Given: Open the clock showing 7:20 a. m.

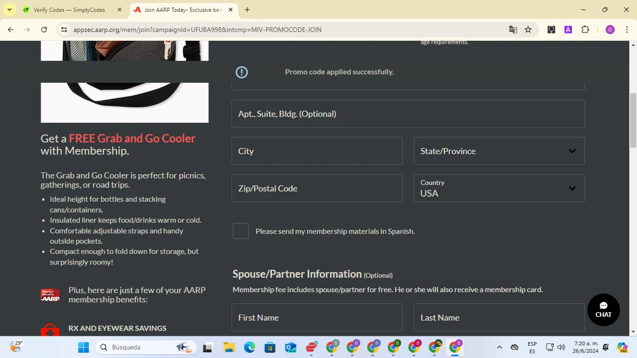Looking at the screenshot, I should point(585,347).
